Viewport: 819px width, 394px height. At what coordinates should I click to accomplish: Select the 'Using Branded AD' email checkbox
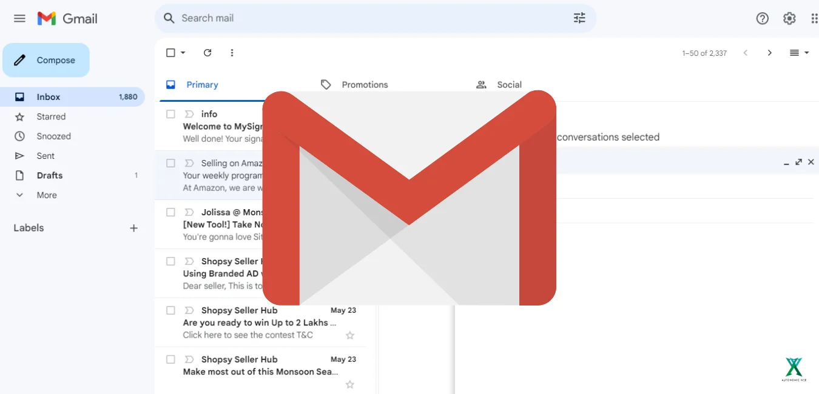tap(170, 261)
